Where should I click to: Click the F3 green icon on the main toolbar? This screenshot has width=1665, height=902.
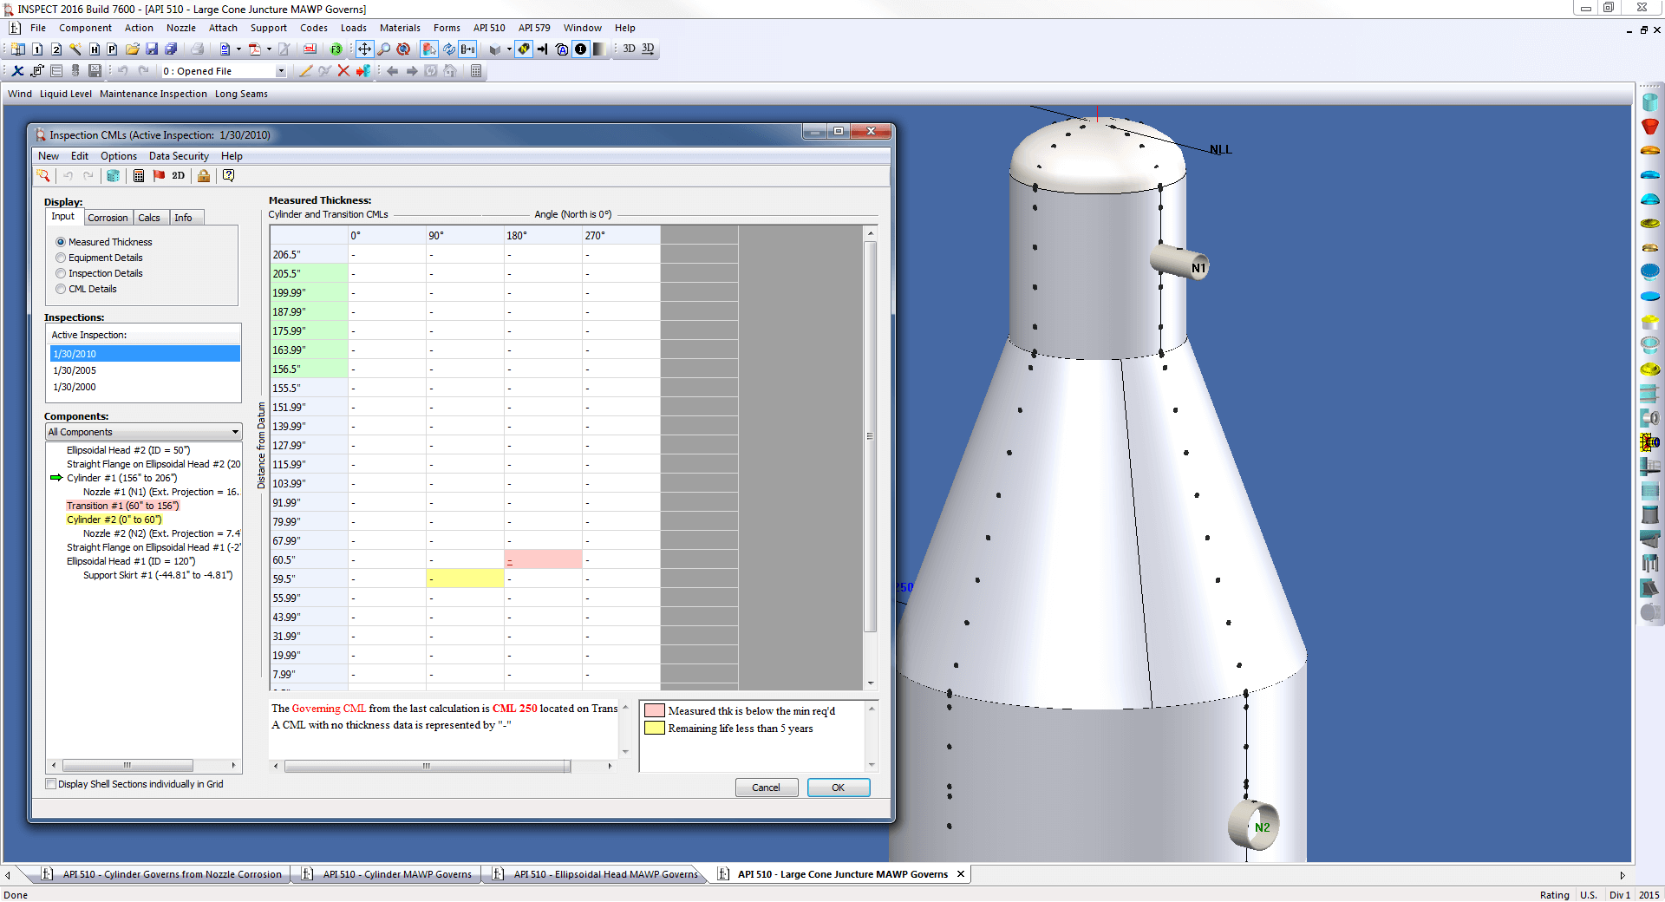pyautogui.click(x=336, y=49)
